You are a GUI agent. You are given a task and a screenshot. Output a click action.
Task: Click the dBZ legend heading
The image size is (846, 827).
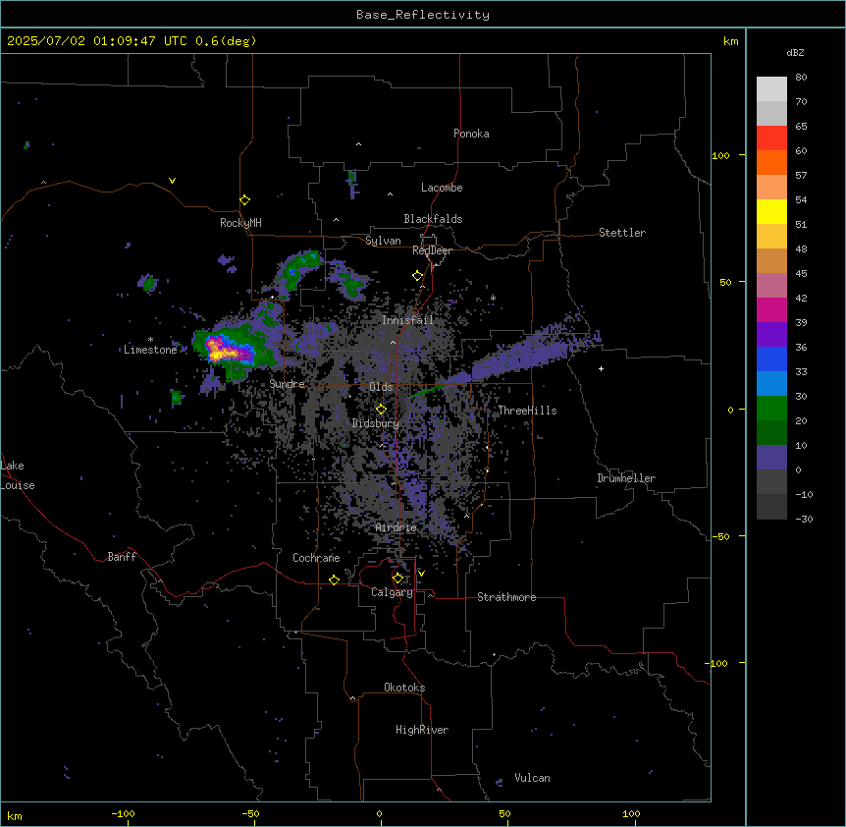coord(795,53)
